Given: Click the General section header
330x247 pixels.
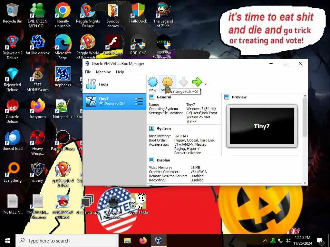Looking at the screenshot, I should 164,97.
